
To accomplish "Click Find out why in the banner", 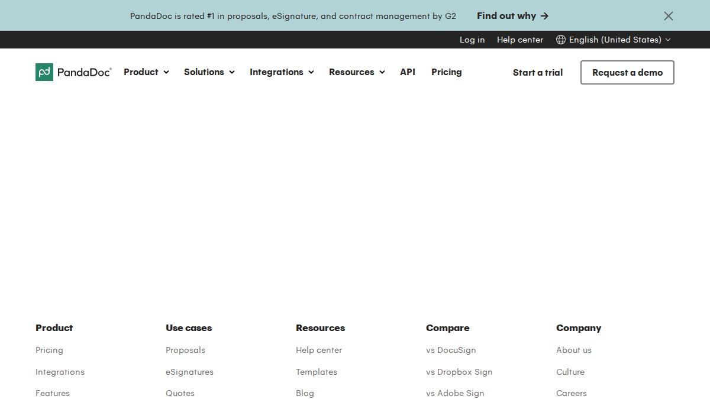I will tap(513, 16).
